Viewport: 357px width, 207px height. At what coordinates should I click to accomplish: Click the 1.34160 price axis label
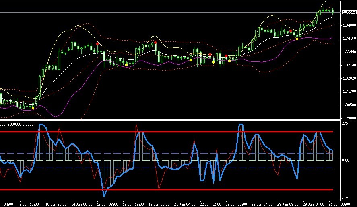[349, 39]
